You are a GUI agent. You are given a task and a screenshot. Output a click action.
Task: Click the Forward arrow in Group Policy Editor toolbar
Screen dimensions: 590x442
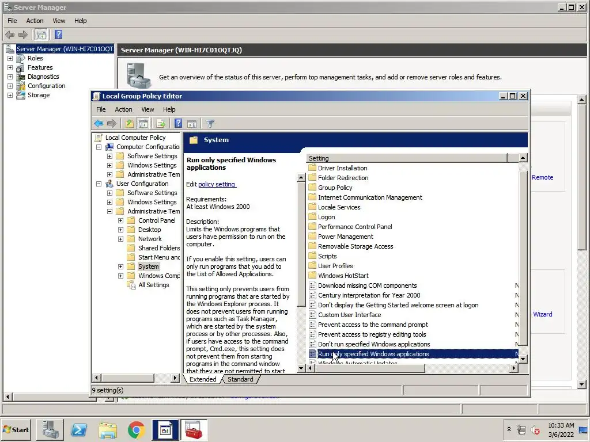coord(112,123)
